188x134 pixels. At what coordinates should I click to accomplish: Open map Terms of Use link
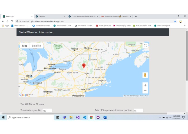pyautogui.click(x=144, y=96)
